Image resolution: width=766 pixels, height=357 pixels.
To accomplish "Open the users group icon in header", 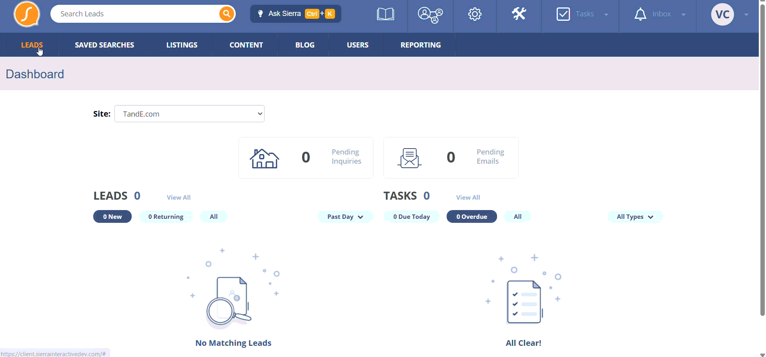I will pos(430,15).
